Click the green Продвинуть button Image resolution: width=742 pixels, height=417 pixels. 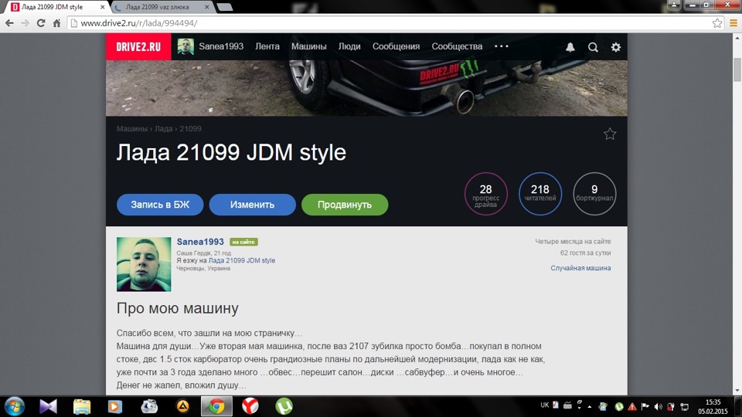(345, 205)
